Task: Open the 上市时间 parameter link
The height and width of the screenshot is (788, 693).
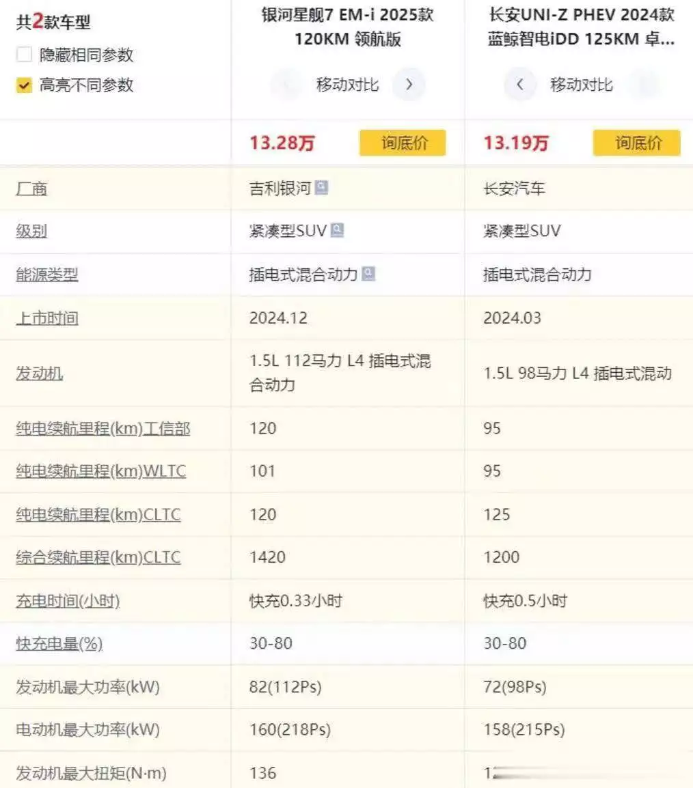Action: (x=47, y=318)
